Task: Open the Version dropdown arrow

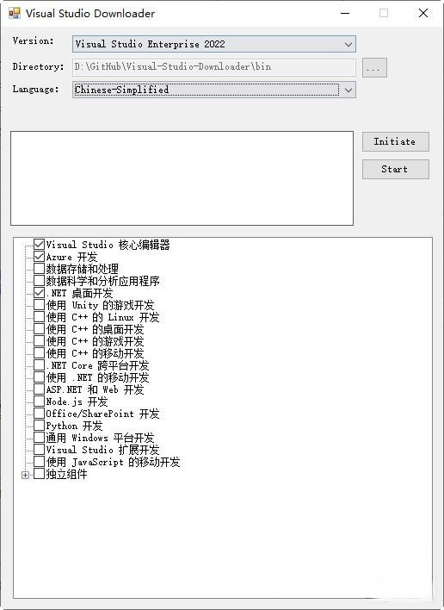Action: tap(348, 44)
